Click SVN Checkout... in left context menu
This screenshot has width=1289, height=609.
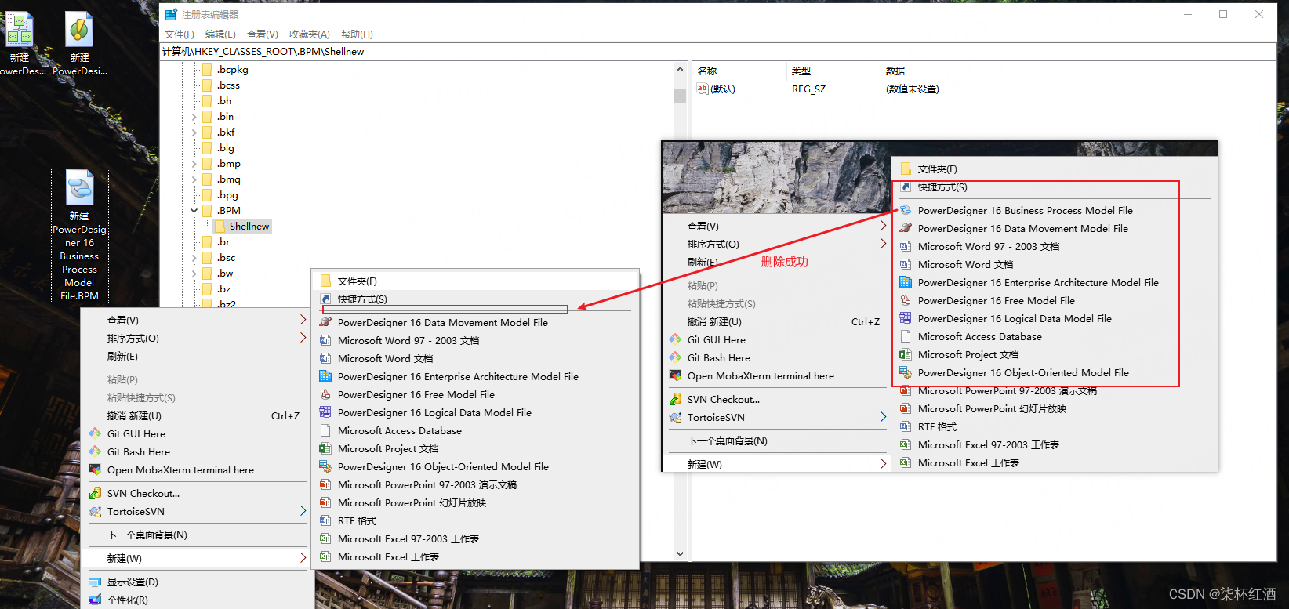[196, 494]
